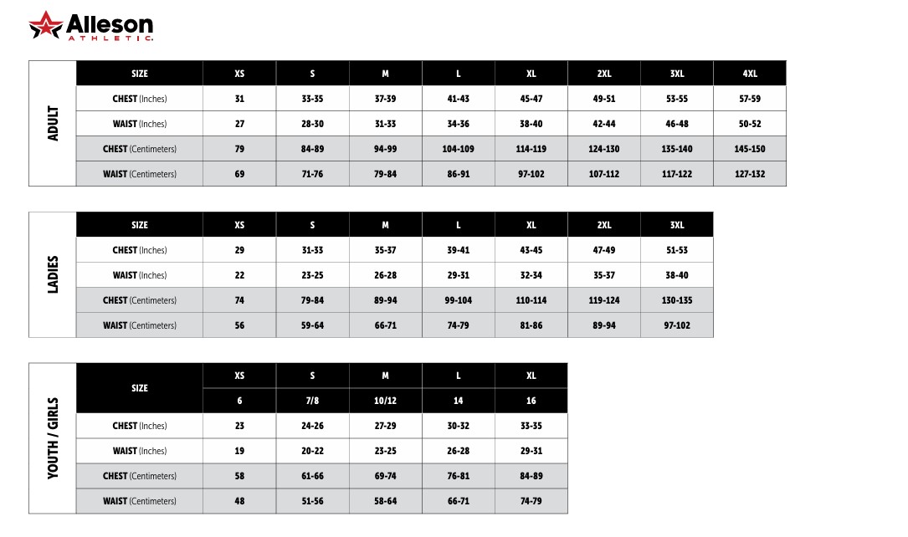Click Ladies CHEST (Centimeters) row label
The width and height of the screenshot is (908, 537).
[x=140, y=300]
